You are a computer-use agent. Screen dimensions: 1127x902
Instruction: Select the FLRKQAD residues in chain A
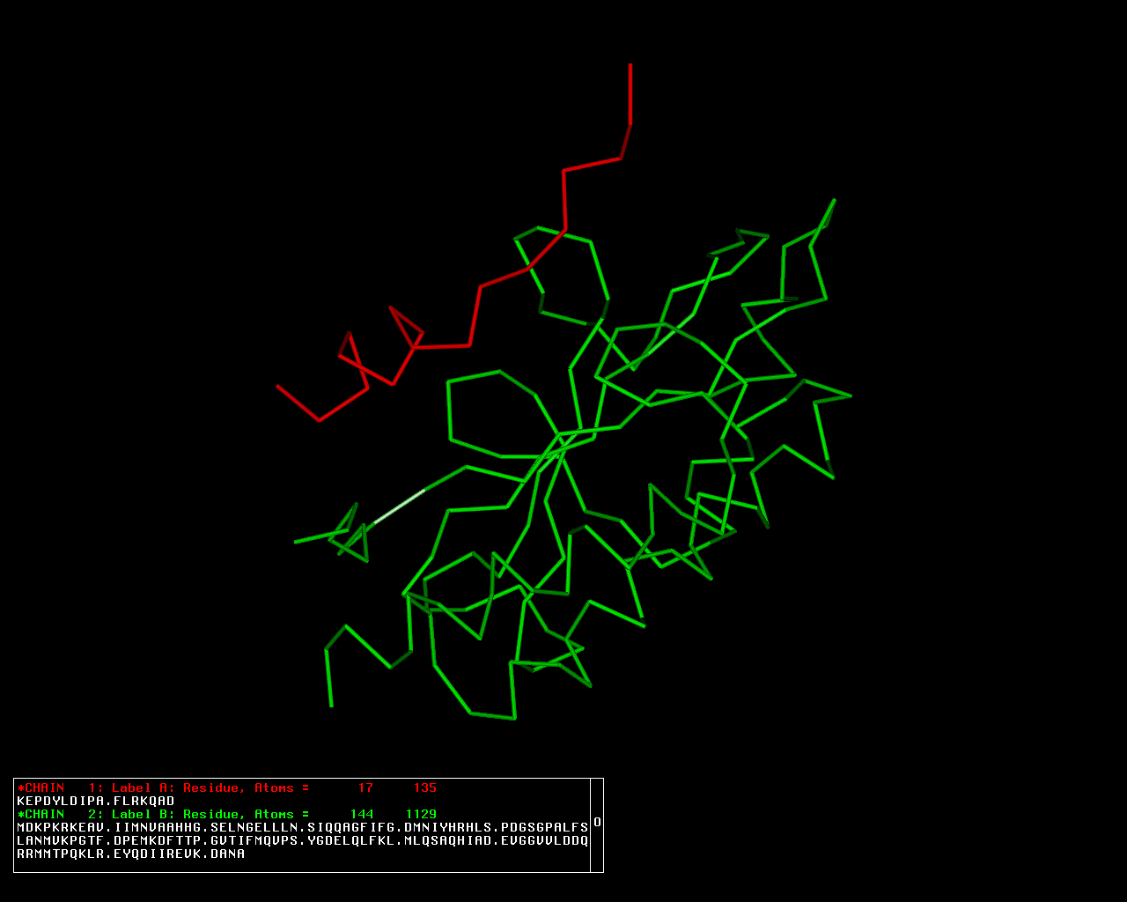tap(144, 801)
